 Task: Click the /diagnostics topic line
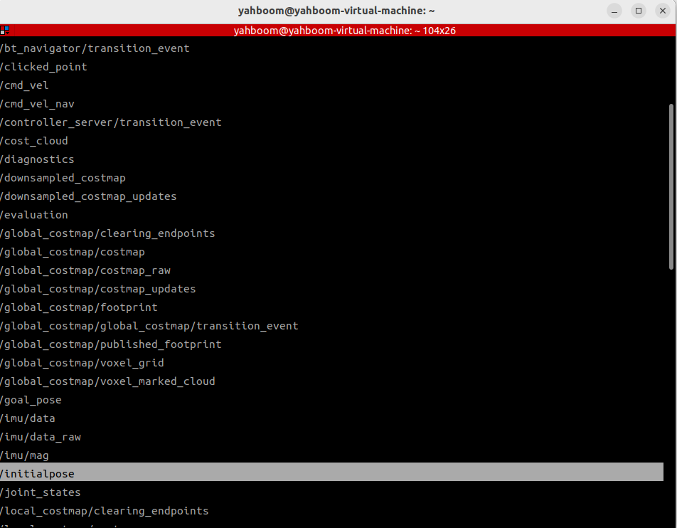[x=38, y=159]
